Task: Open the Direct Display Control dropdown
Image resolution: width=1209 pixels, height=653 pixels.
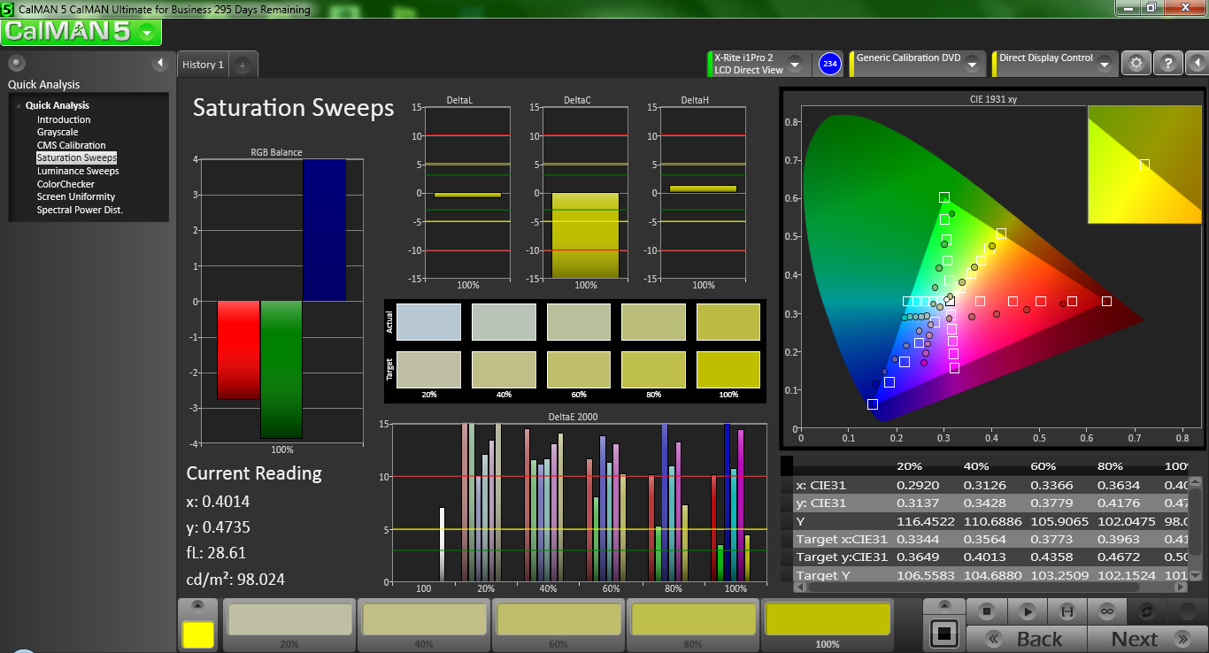Action: point(1105,64)
